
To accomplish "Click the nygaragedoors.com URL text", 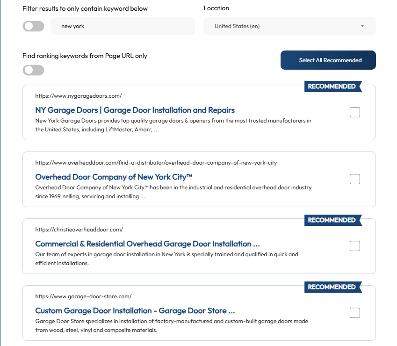I will click(79, 96).
